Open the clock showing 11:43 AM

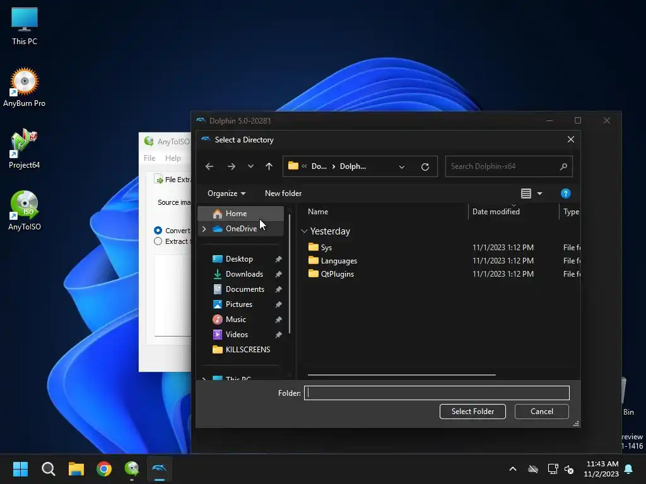601,469
